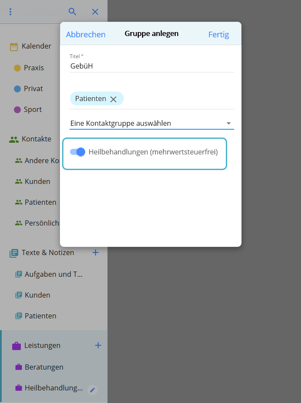This screenshot has height=403, width=301.
Task: Select the Privat calendar entry
Action: [33, 88]
